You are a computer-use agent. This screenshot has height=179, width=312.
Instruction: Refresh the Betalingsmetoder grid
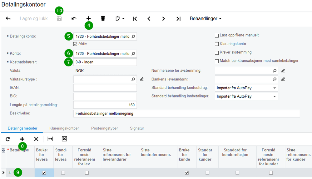pyautogui.click(x=8, y=139)
